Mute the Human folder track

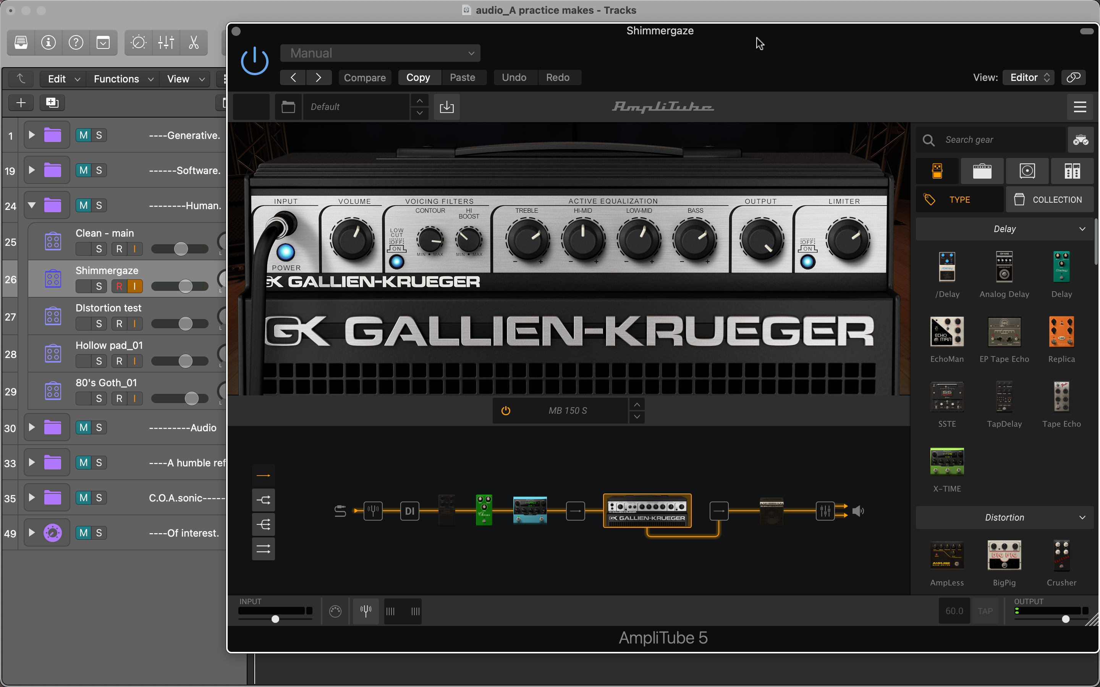click(84, 205)
